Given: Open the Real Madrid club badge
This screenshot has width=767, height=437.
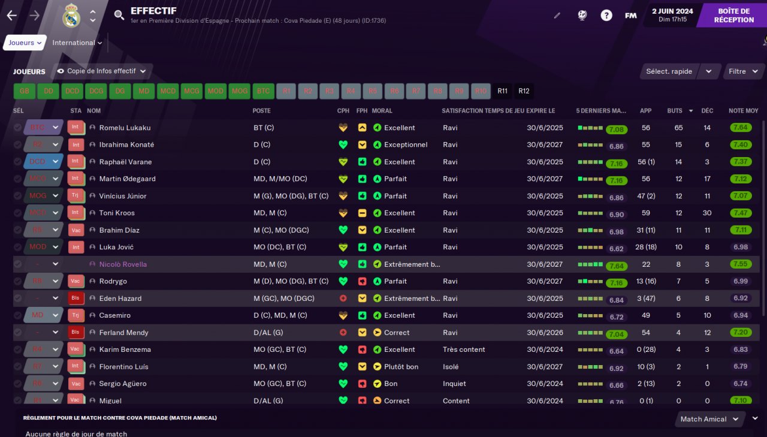Looking at the screenshot, I should (71, 16).
